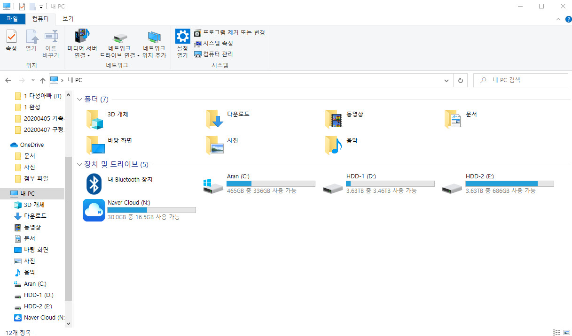Open the 문서 folder in the main pane
Image resolution: width=572 pixels, height=336 pixels.
pyautogui.click(x=453, y=119)
